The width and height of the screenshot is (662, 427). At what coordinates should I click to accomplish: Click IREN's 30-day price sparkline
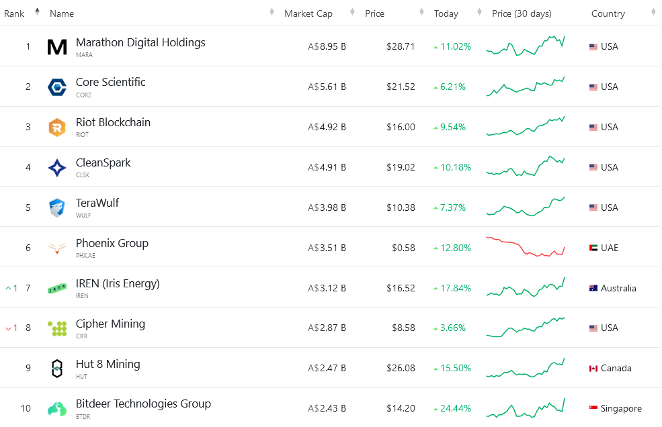coord(526,287)
